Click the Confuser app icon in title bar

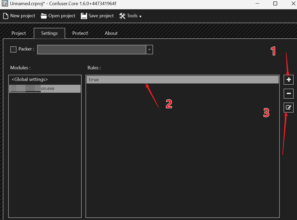[x=5, y=3]
